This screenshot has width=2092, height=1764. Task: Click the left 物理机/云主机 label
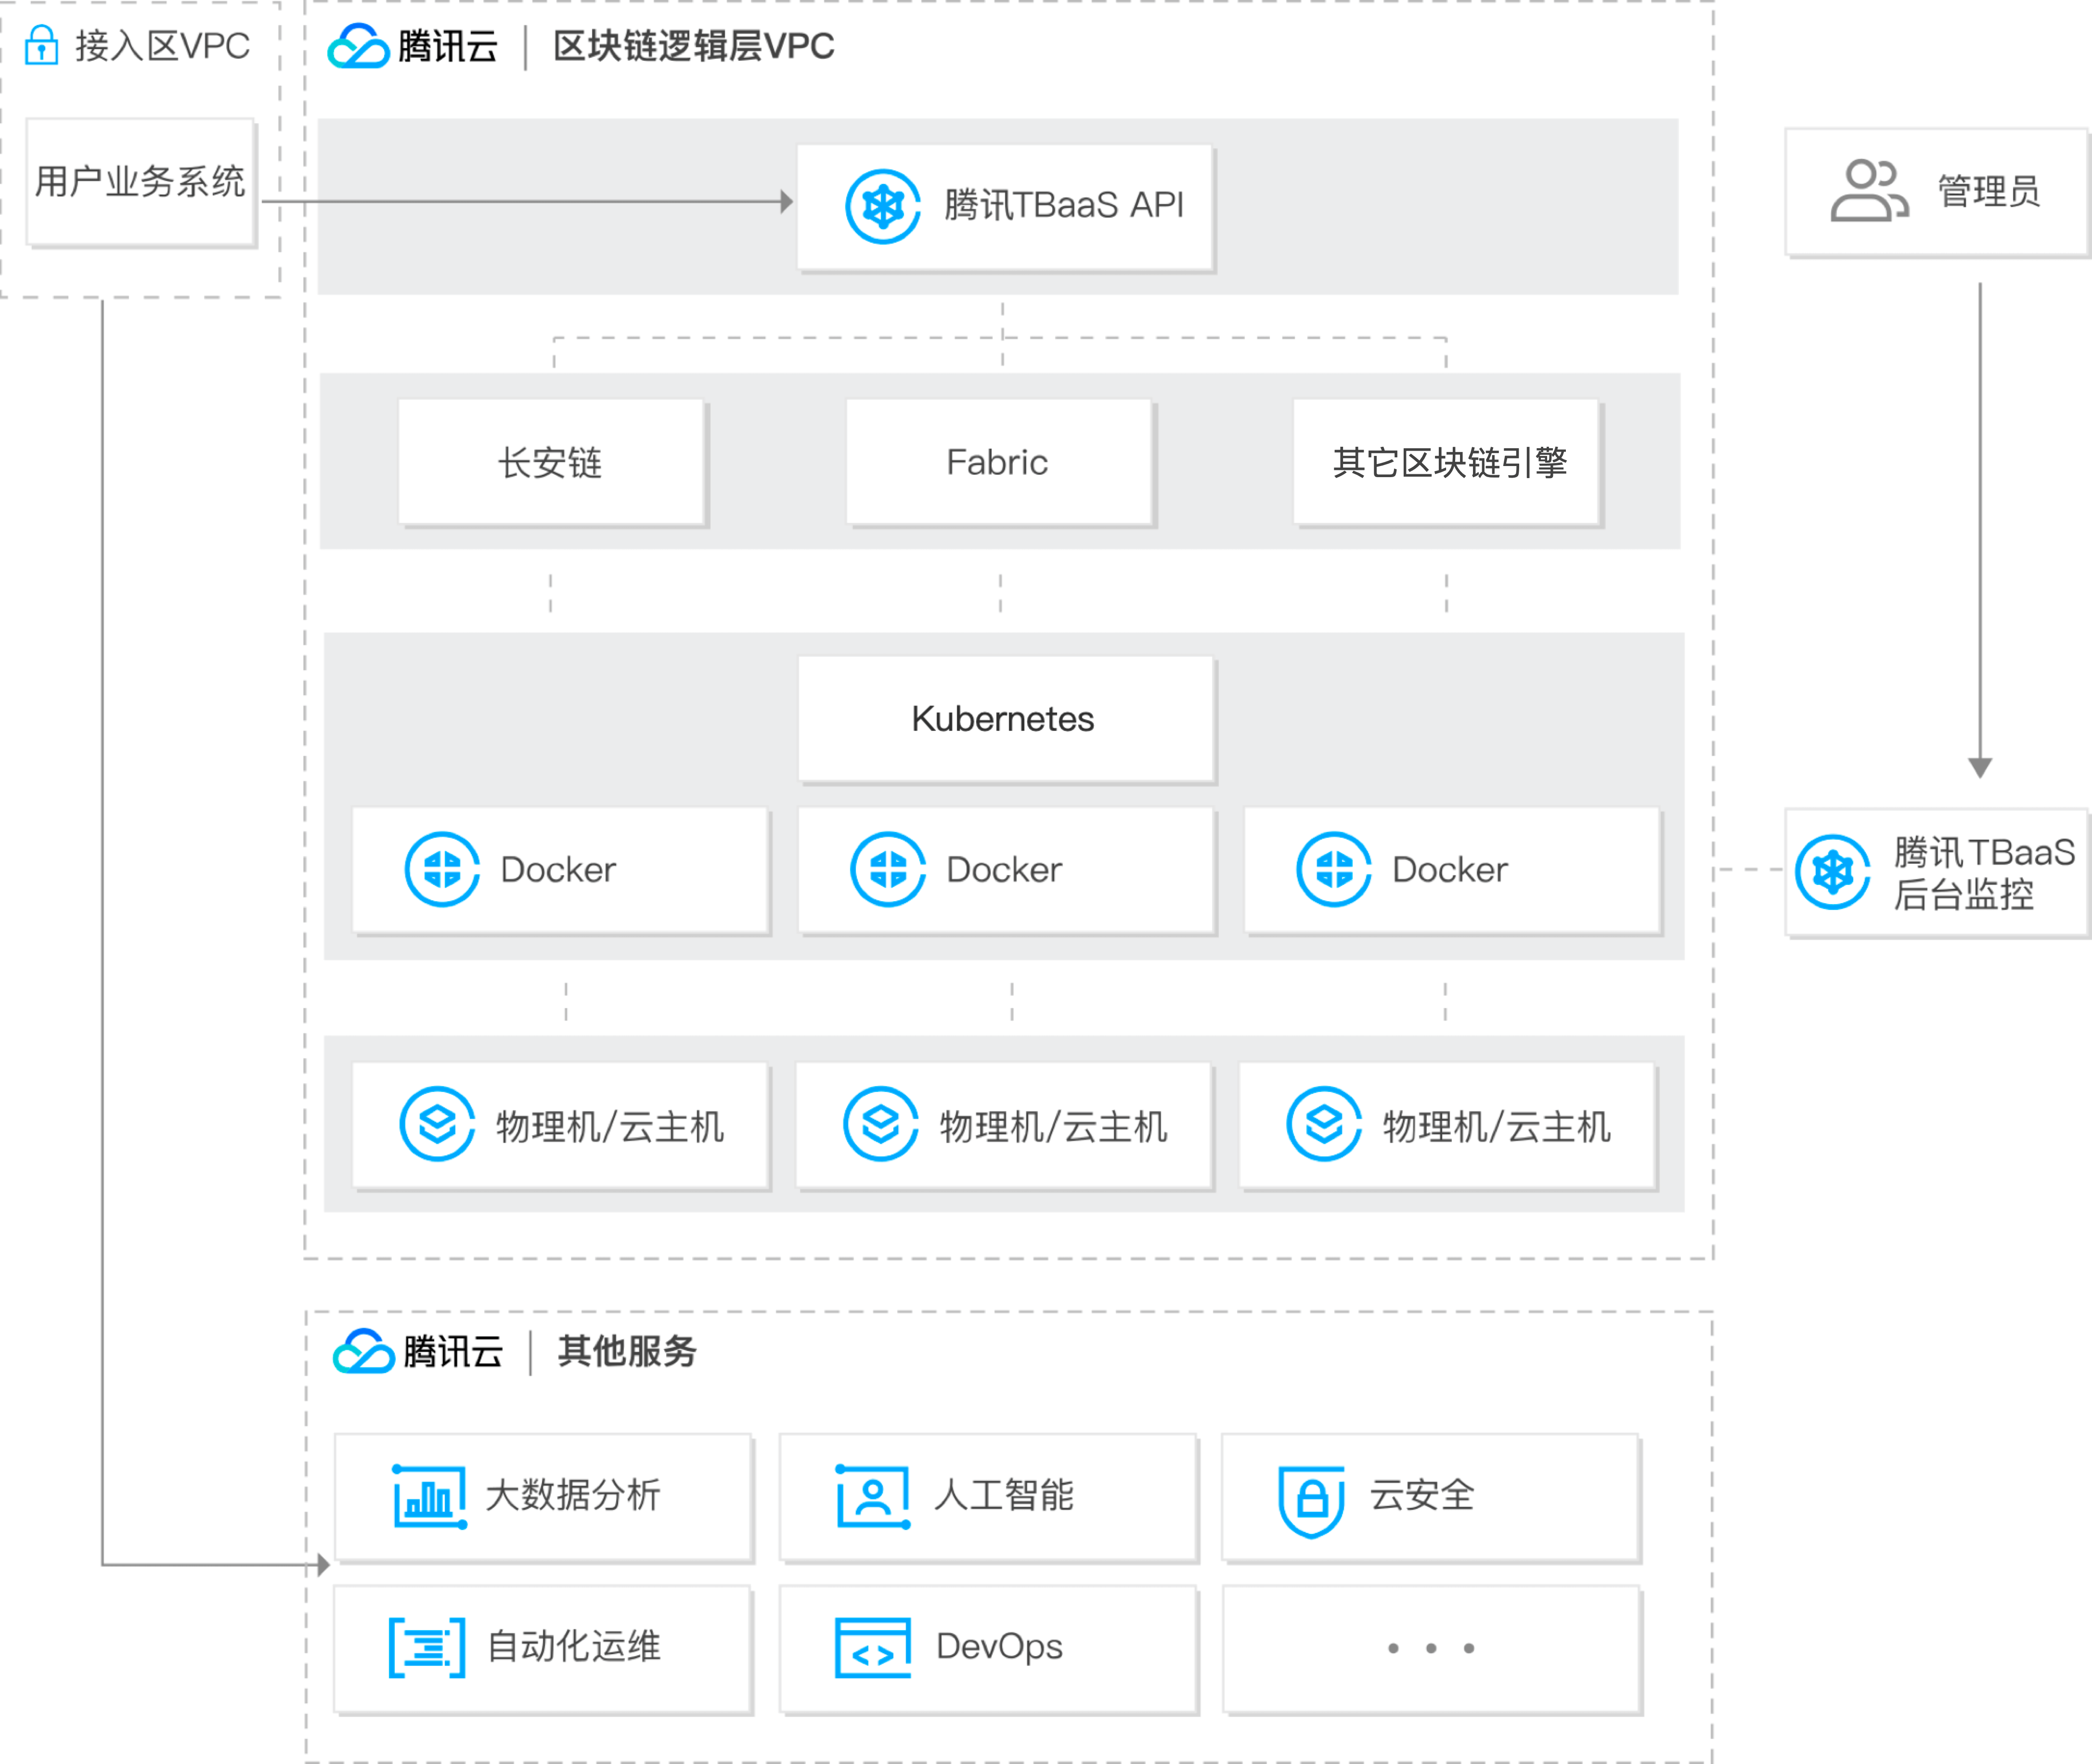point(610,1127)
